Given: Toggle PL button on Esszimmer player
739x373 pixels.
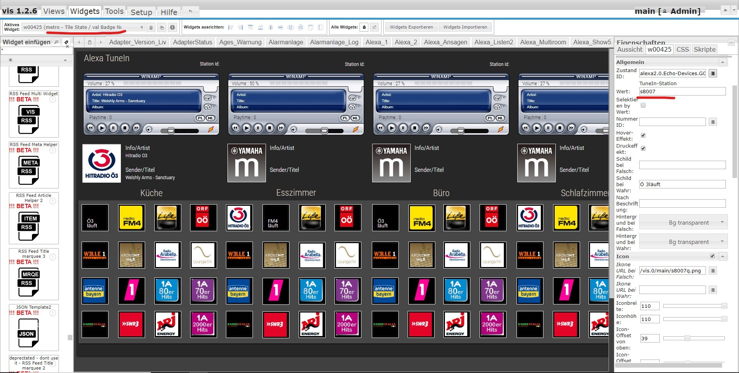Looking at the screenshot, I should tap(345, 118).
